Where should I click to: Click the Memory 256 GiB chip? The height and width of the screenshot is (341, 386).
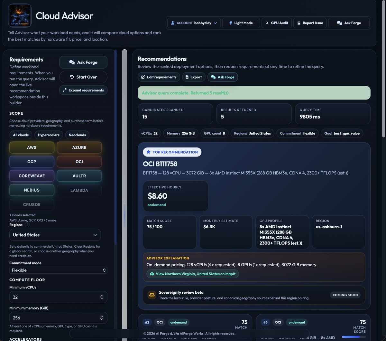click(181, 133)
